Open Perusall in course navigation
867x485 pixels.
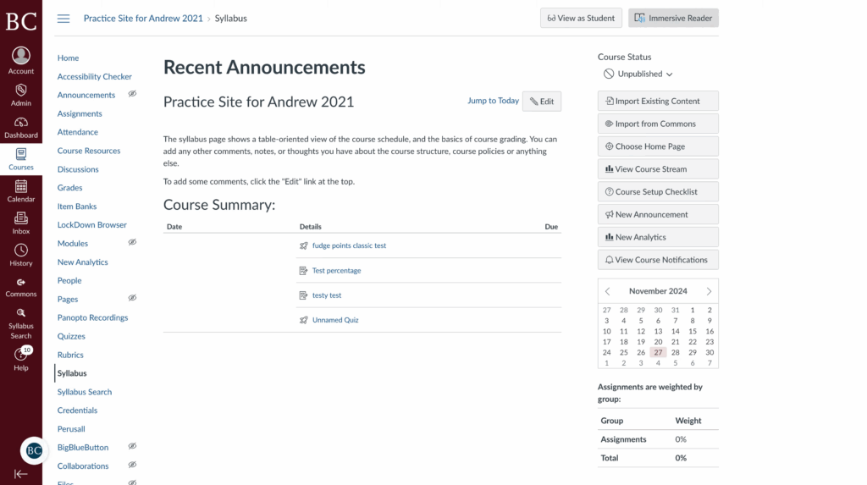coord(71,428)
